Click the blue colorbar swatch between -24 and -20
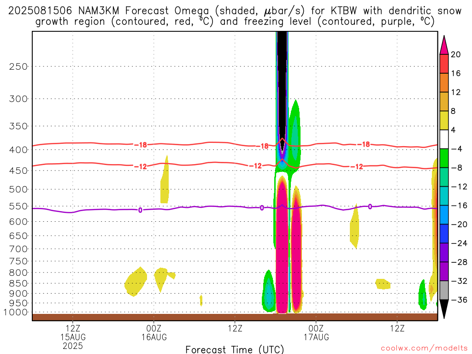472x354 pixels. pyautogui.click(x=444, y=234)
